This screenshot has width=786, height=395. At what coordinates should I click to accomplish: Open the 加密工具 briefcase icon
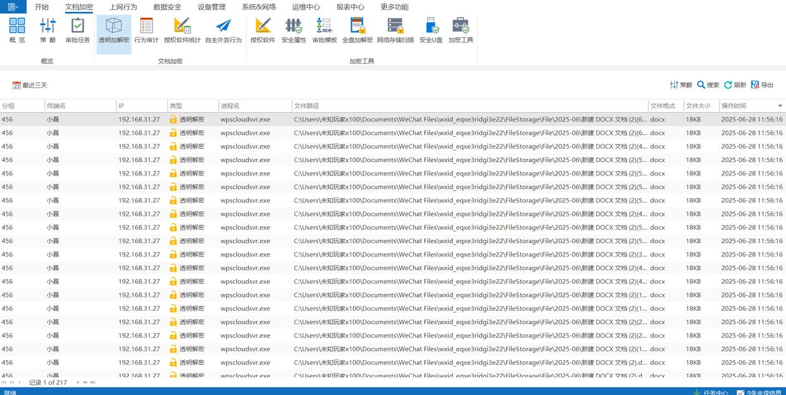[x=461, y=30]
